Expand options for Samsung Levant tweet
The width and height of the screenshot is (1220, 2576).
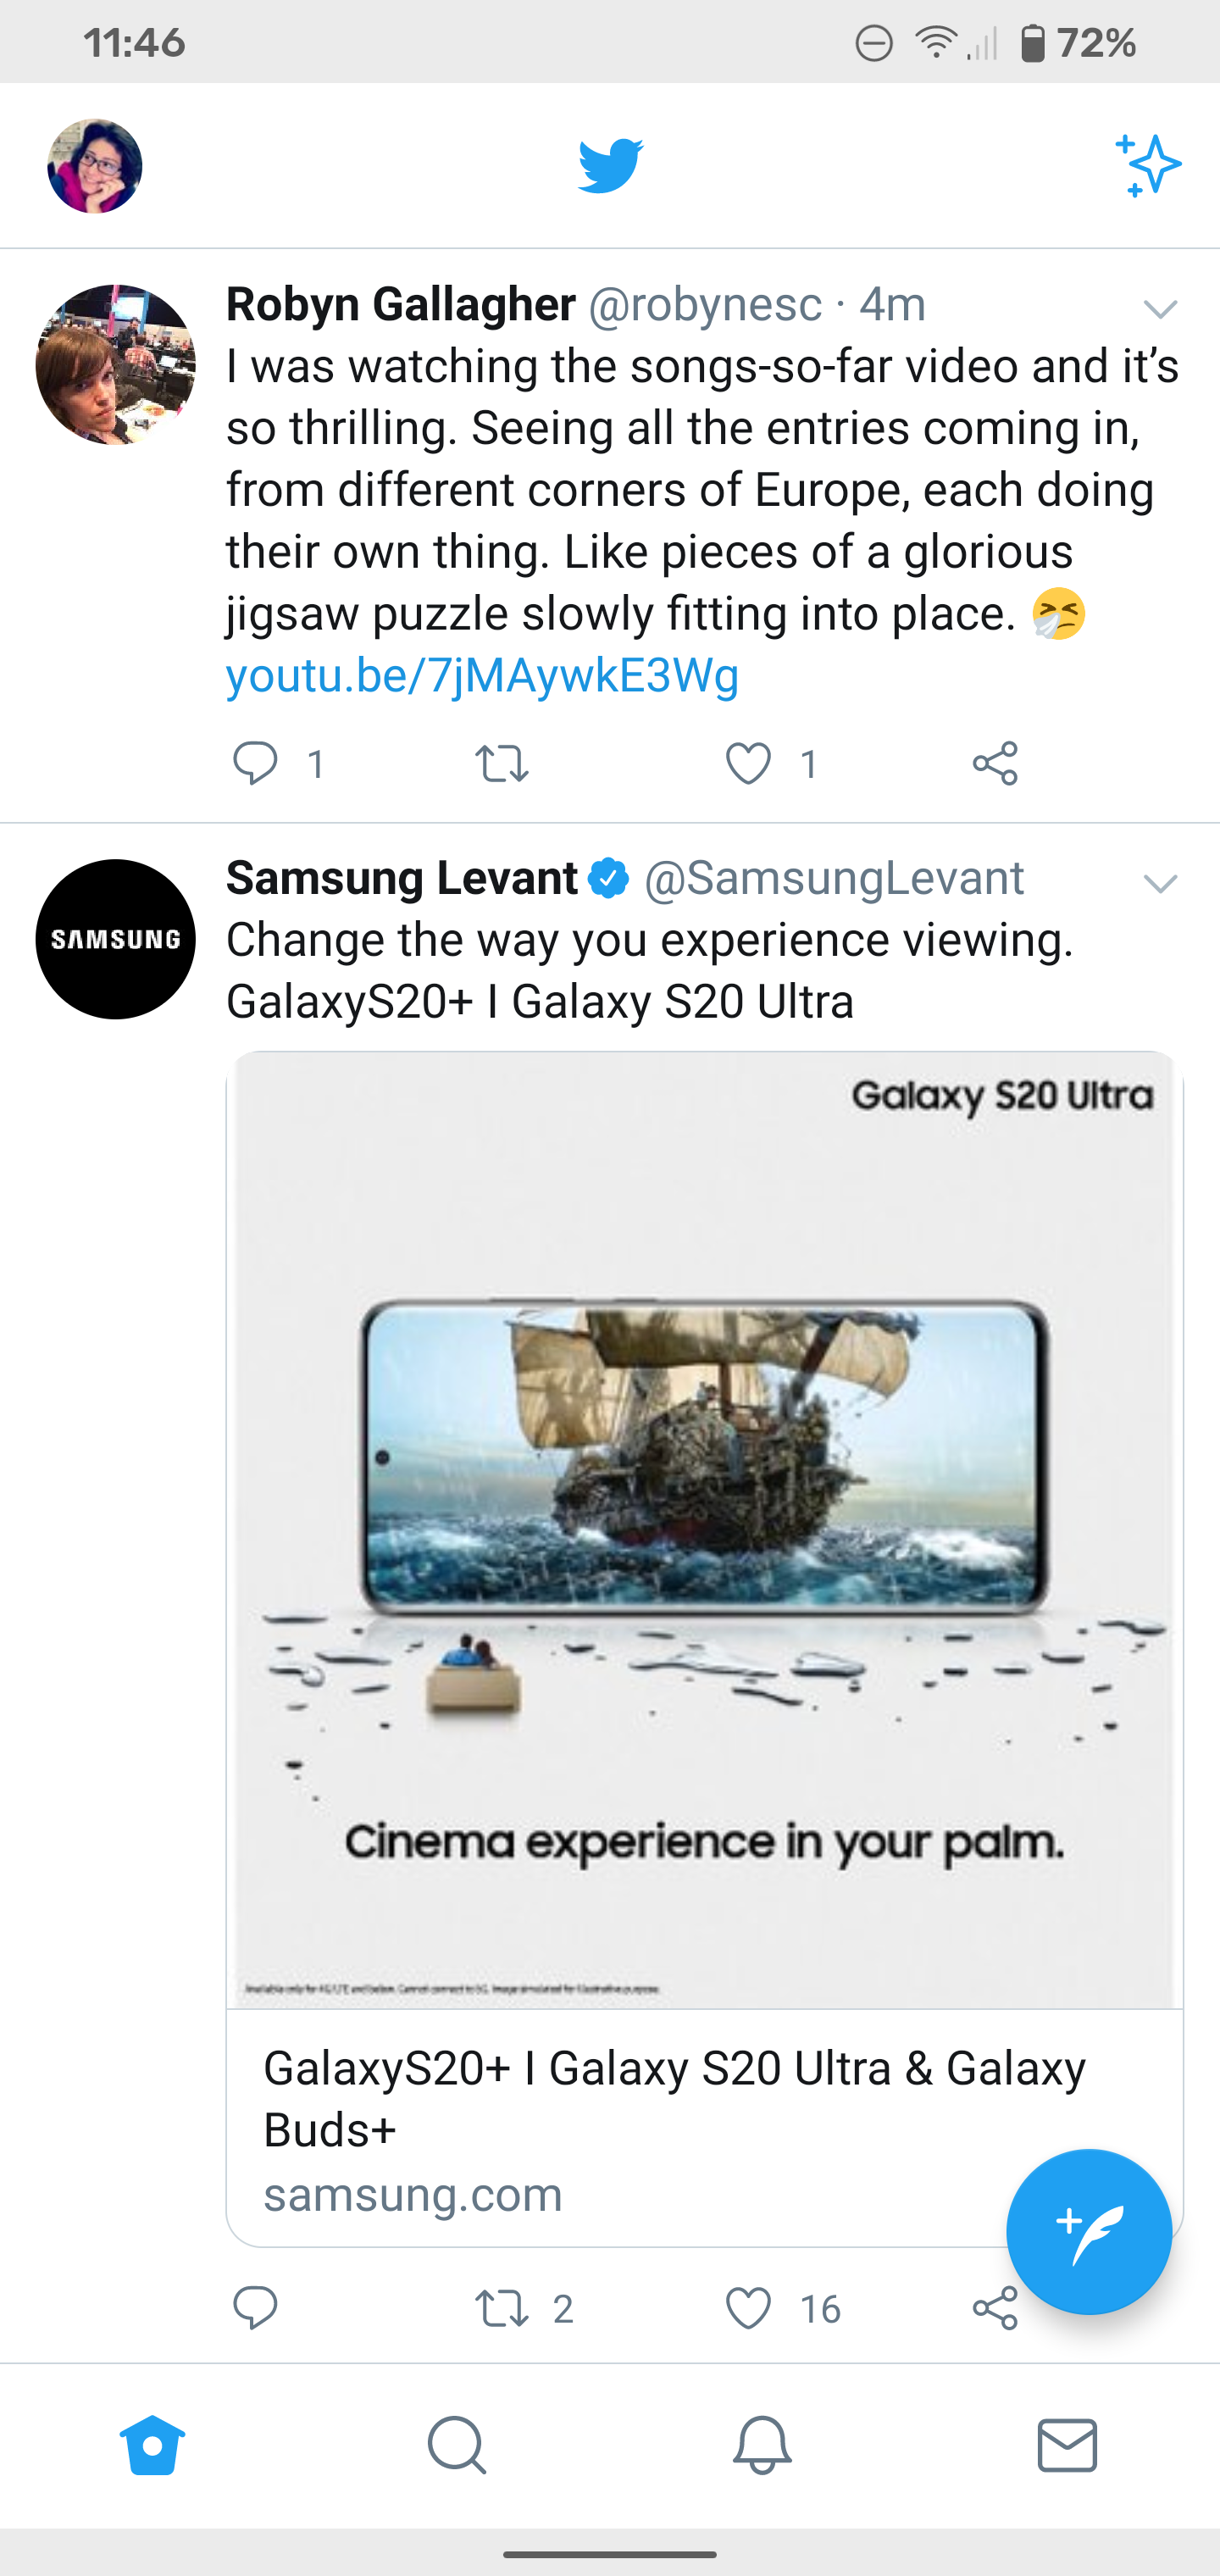point(1160,883)
